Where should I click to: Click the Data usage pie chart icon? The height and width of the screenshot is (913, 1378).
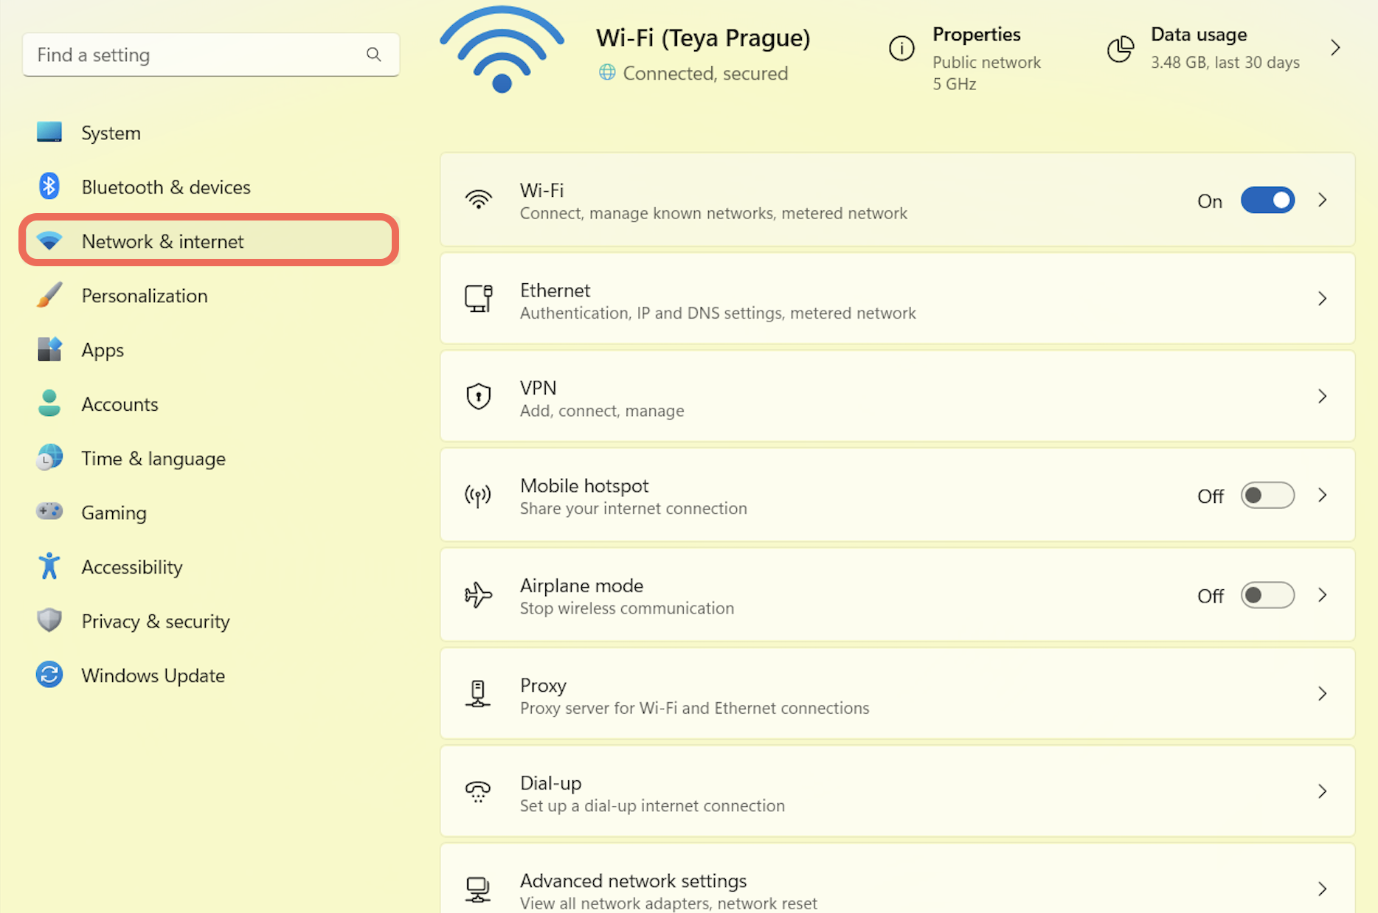point(1120,49)
